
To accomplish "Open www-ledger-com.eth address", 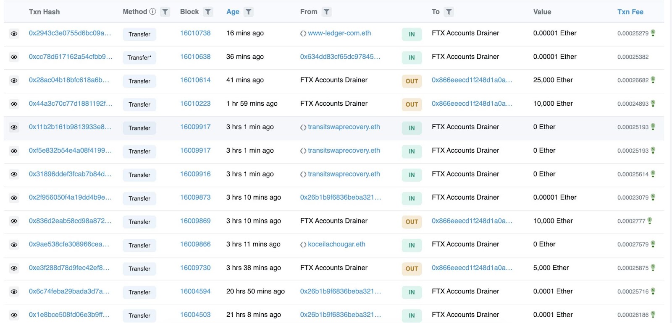I will (339, 33).
